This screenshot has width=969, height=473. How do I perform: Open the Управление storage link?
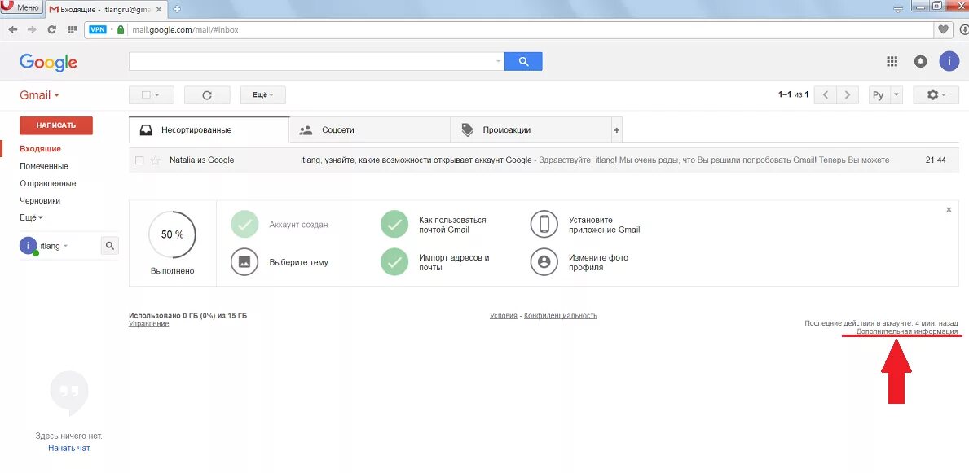click(x=149, y=323)
